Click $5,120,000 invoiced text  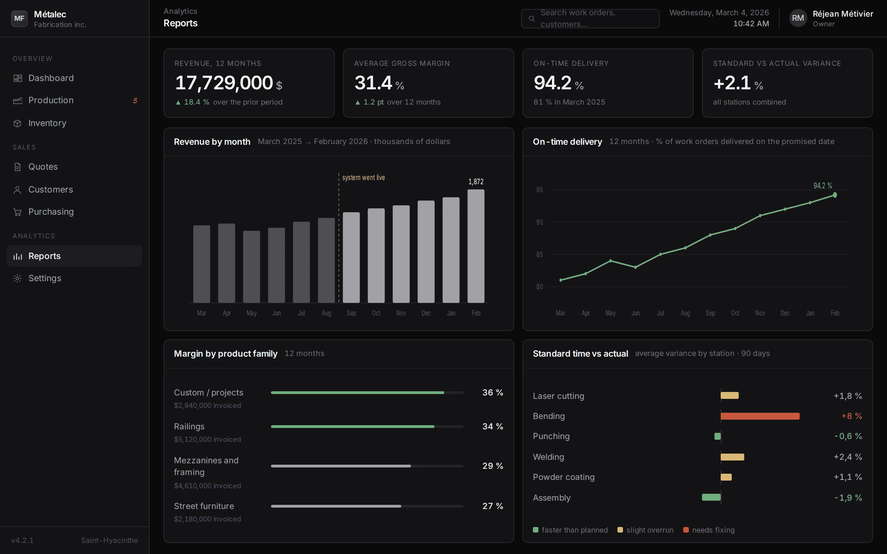coord(208,439)
